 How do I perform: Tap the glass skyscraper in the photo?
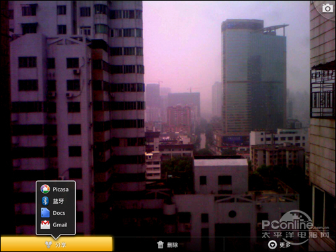(254, 76)
